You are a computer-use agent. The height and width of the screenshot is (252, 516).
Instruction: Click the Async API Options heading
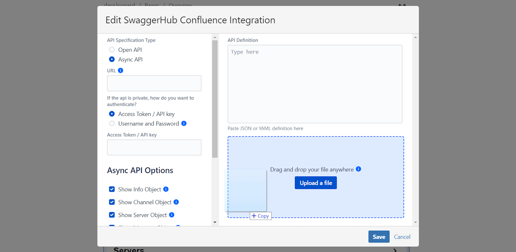[x=140, y=171]
